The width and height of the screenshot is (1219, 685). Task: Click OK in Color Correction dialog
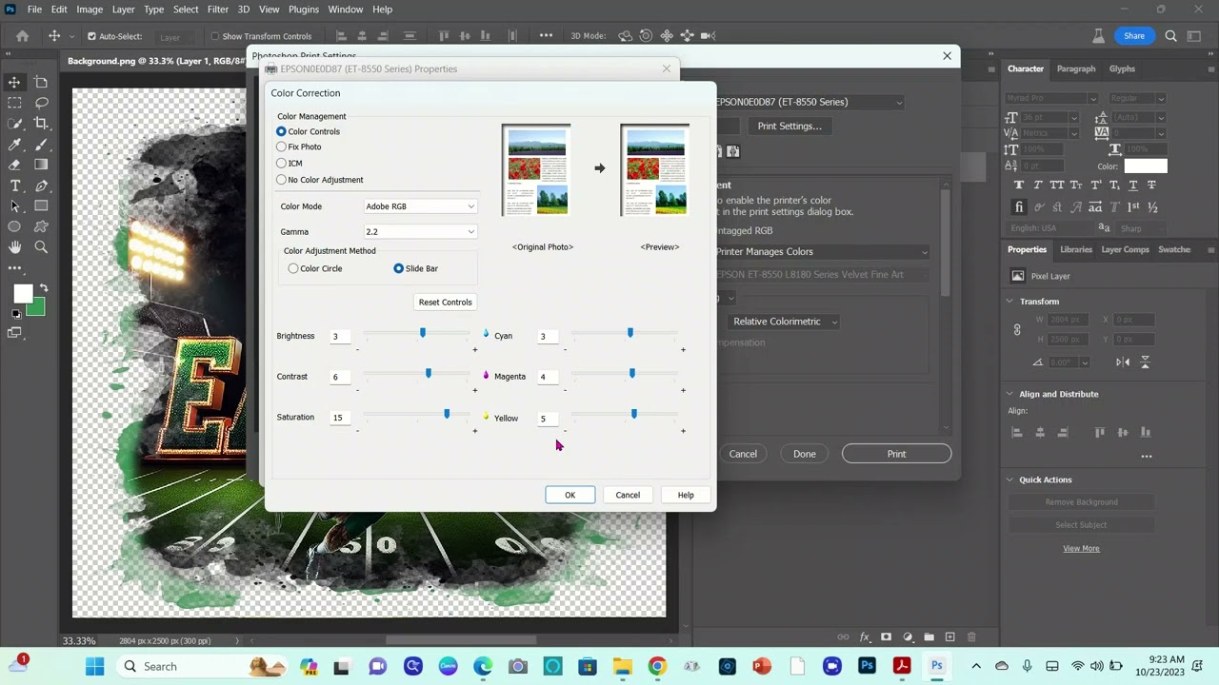point(570,495)
